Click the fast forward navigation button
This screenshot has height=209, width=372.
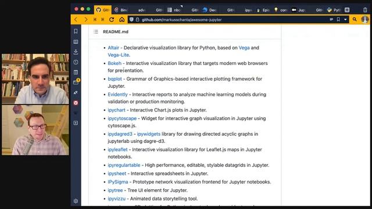click(103, 20)
